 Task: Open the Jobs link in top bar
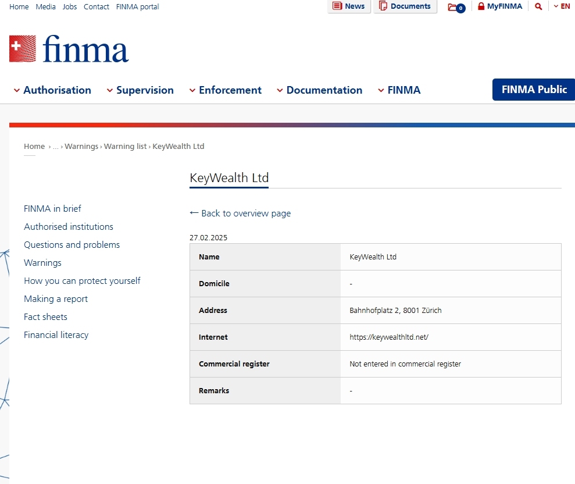[70, 6]
